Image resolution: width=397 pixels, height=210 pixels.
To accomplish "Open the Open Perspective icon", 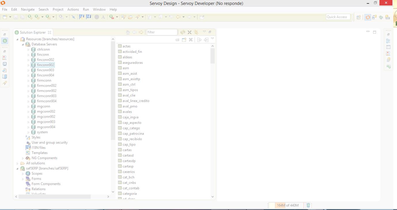I will pyautogui.click(x=359, y=17).
